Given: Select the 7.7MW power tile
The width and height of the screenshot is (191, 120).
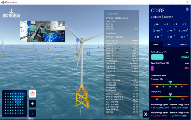Looking at the screenshot, I should pyautogui.click(x=183, y=31).
